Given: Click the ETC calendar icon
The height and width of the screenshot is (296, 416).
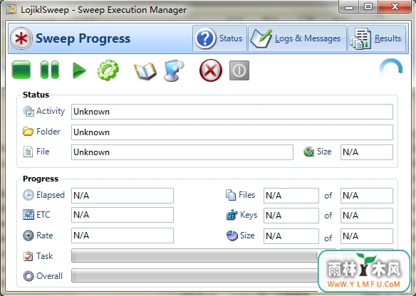Looking at the screenshot, I should click(x=28, y=215).
